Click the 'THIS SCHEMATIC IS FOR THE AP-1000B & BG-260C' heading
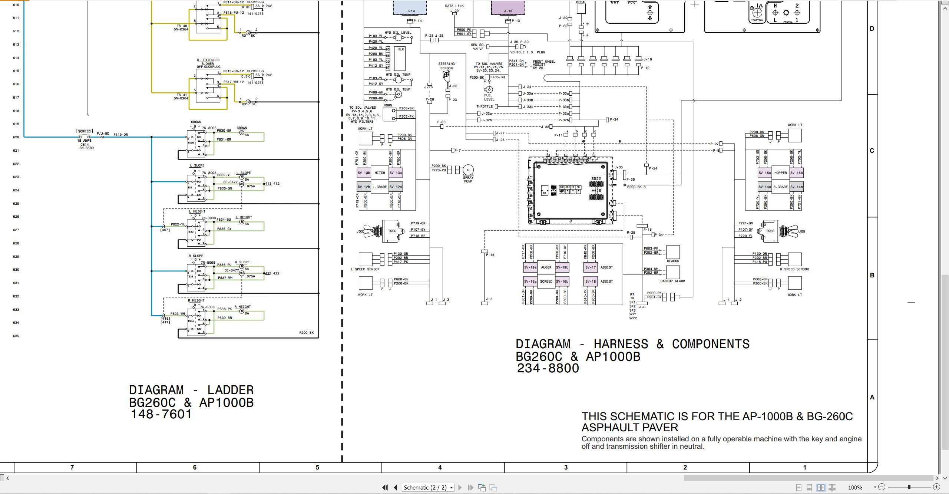The image size is (949, 494). coord(717,416)
